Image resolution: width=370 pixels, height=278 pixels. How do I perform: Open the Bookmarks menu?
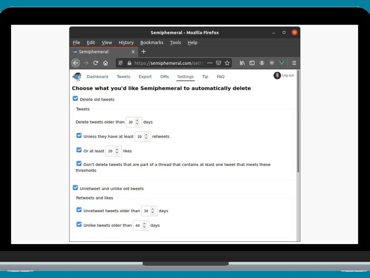(x=152, y=43)
